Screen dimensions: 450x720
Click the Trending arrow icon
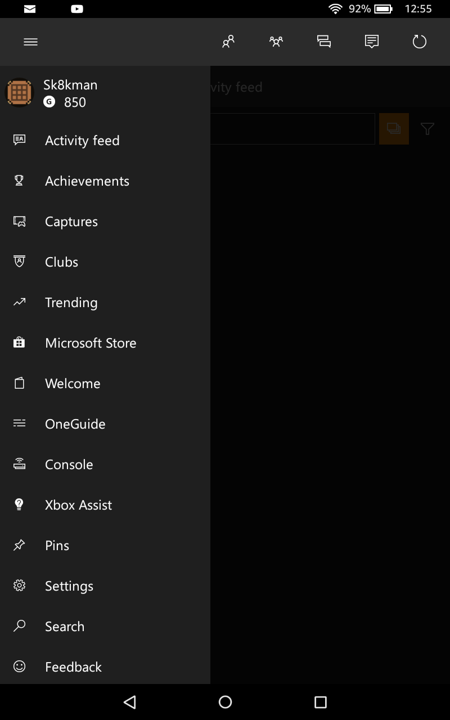point(19,303)
